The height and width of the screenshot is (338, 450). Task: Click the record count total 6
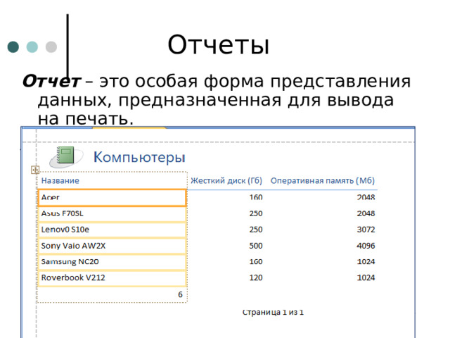[180, 294]
